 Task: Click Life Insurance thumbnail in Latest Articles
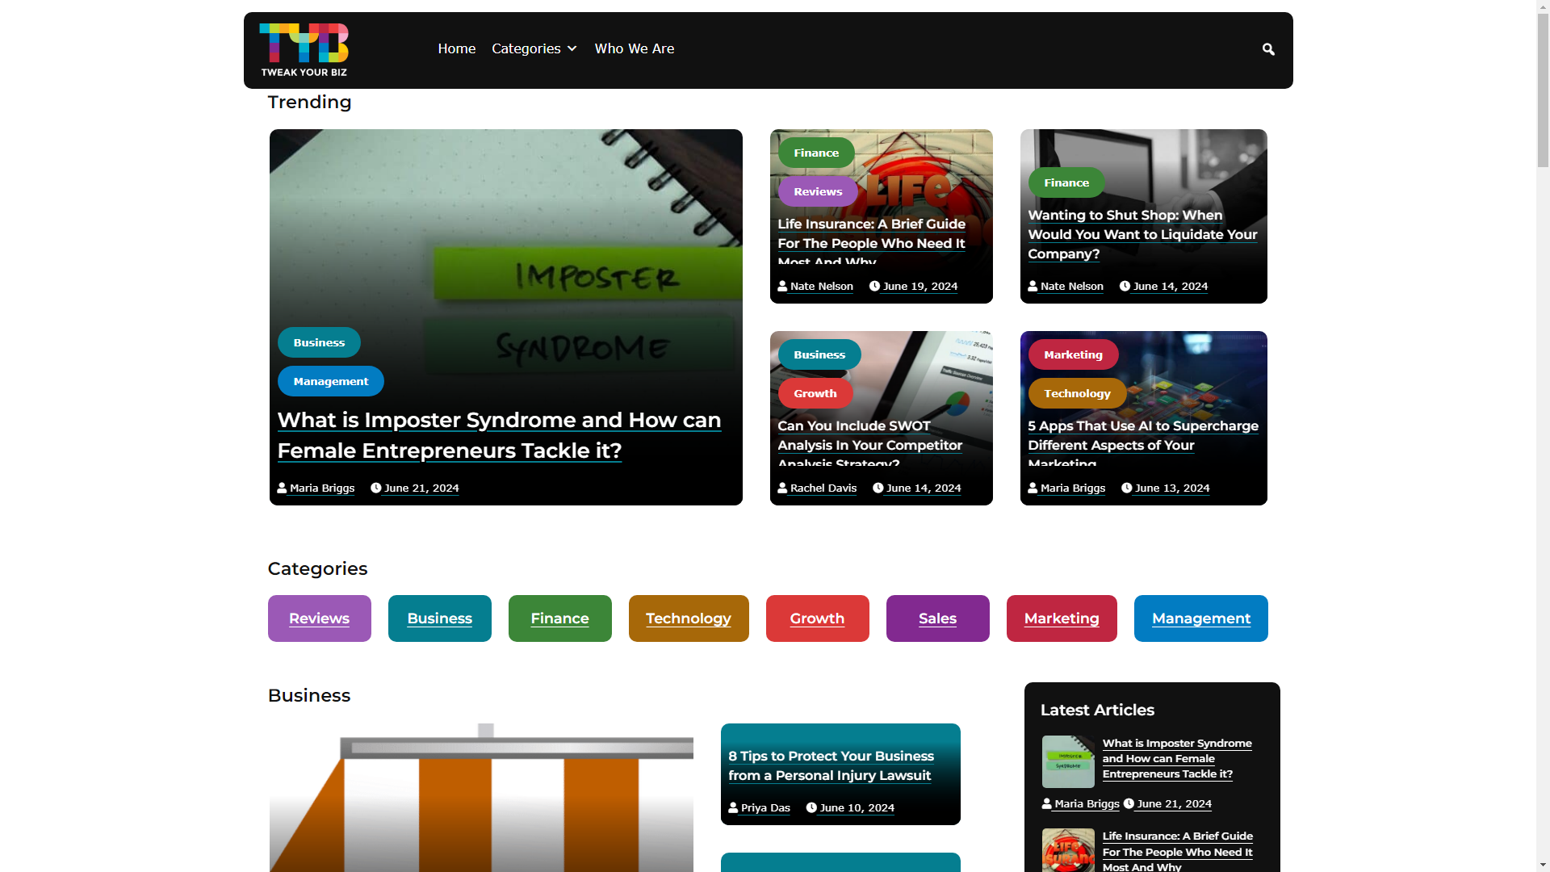pos(1067,850)
